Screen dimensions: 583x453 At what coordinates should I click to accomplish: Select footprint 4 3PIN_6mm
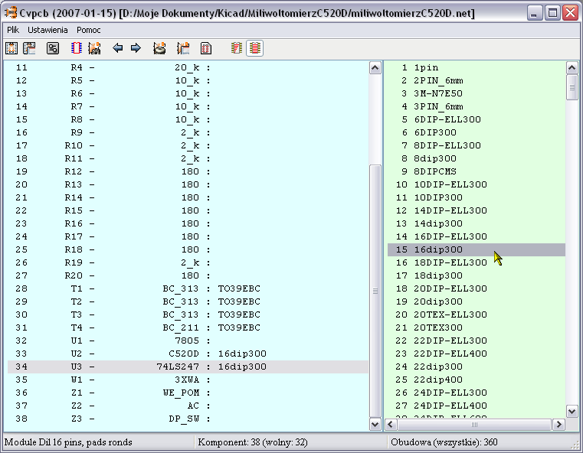[x=477, y=106]
